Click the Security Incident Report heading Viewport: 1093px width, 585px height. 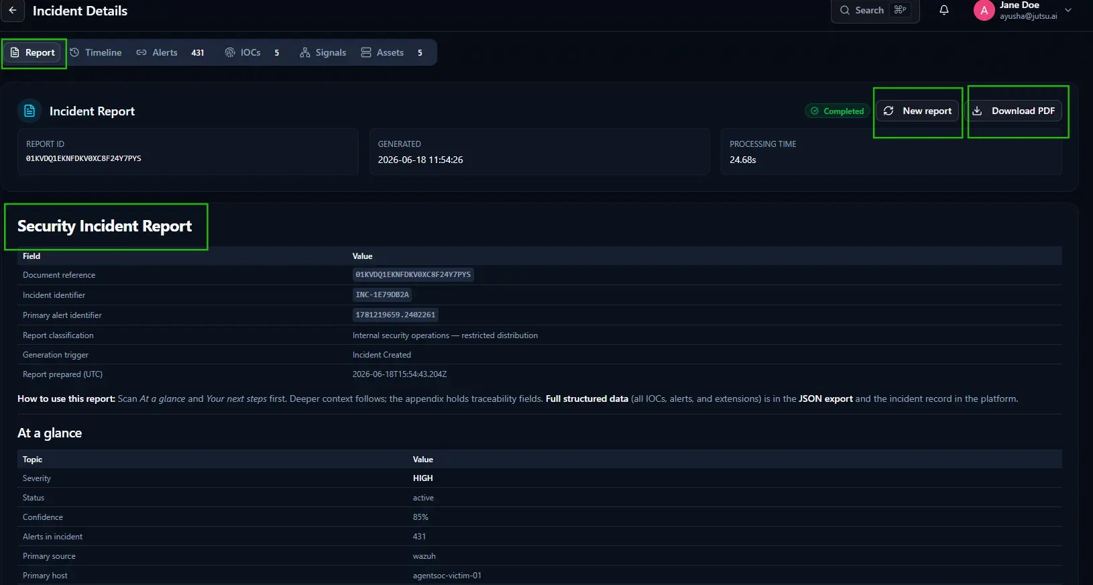[x=105, y=226]
